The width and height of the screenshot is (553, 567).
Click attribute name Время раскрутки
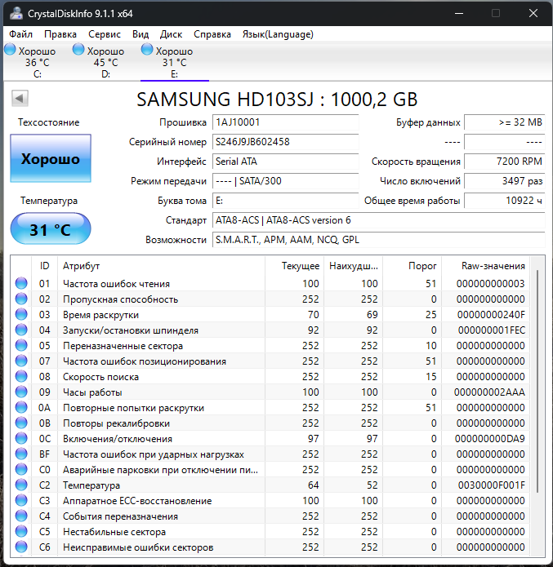(100, 315)
